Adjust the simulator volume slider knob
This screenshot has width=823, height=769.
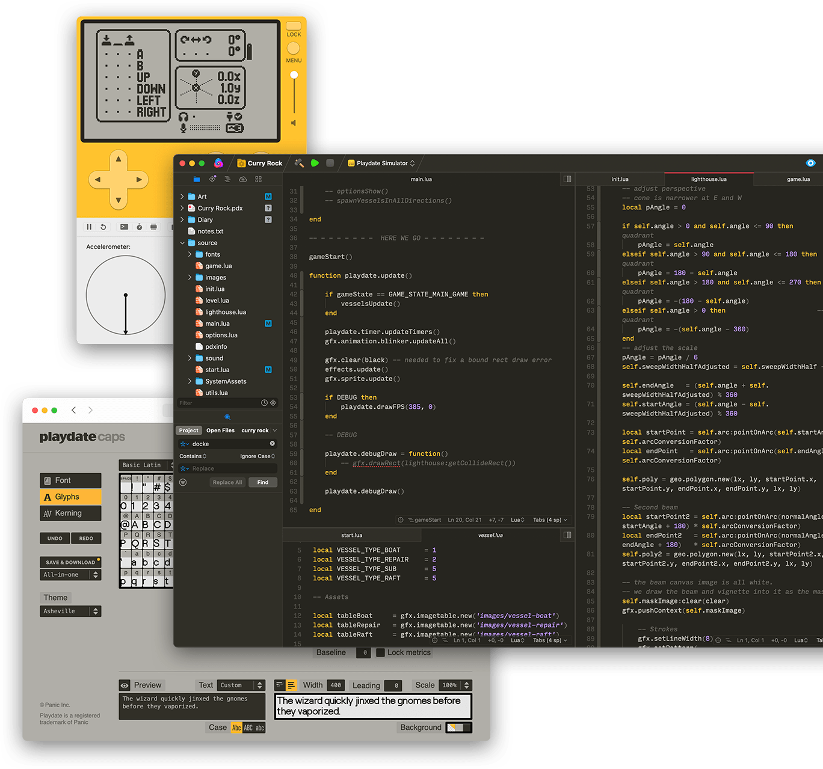coord(294,75)
